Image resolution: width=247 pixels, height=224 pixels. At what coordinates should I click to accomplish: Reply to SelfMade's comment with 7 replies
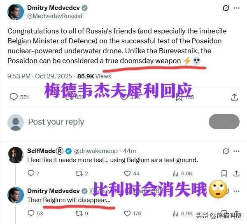point(31,173)
